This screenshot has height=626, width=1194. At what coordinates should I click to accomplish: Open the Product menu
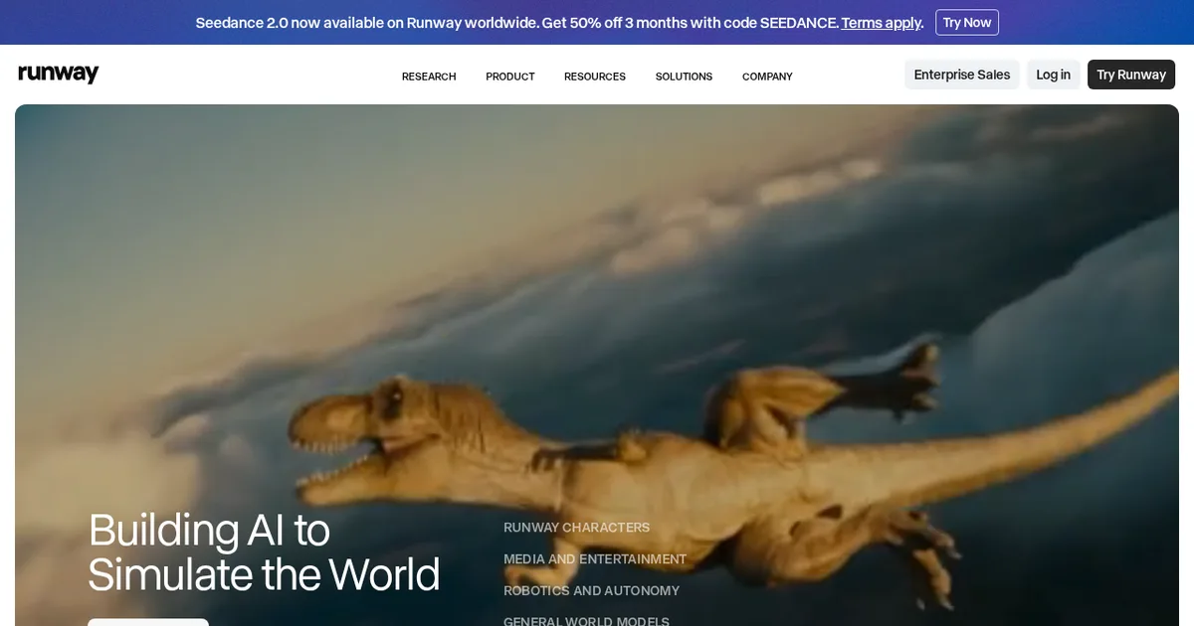(x=510, y=77)
